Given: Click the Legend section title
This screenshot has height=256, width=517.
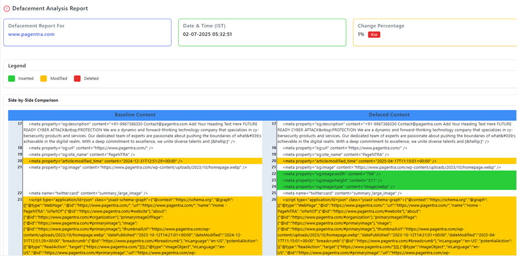Looking at the screenshot, I should 17,66.
